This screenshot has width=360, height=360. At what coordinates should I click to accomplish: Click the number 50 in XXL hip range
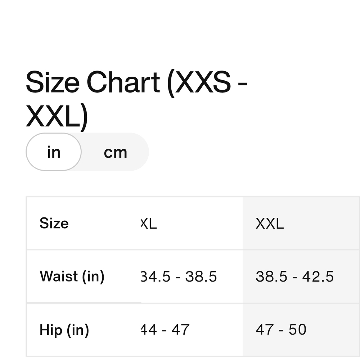[x=297, y=330]
